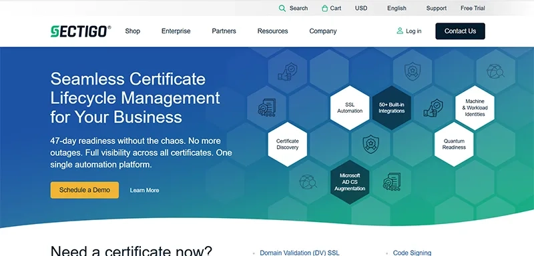The image size is (534, 256).
Task: Select the 50+ Built-in Integrations hexagon
Action: [392, 108]
